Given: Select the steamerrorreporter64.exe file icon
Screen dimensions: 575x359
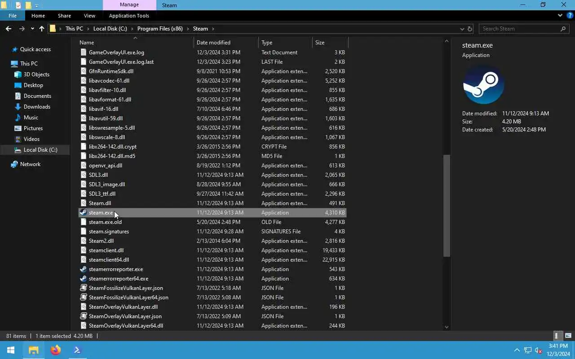Looking at the screenshot, I should pyautogui.click(x=83, y=279).
